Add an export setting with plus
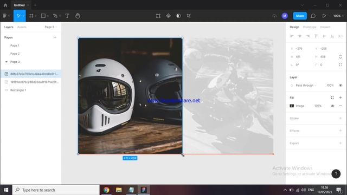The height and width of the screenshot is (195, 347). click(x=340, y=143)
